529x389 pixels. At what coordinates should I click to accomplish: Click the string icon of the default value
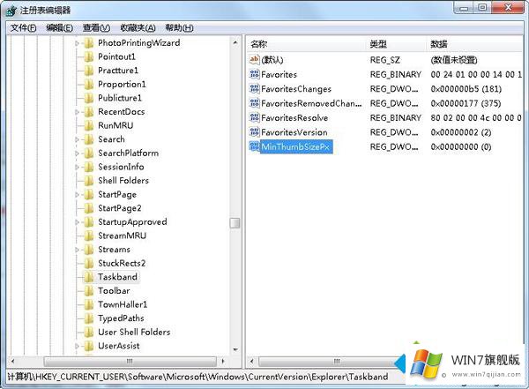tap(254, 60)
